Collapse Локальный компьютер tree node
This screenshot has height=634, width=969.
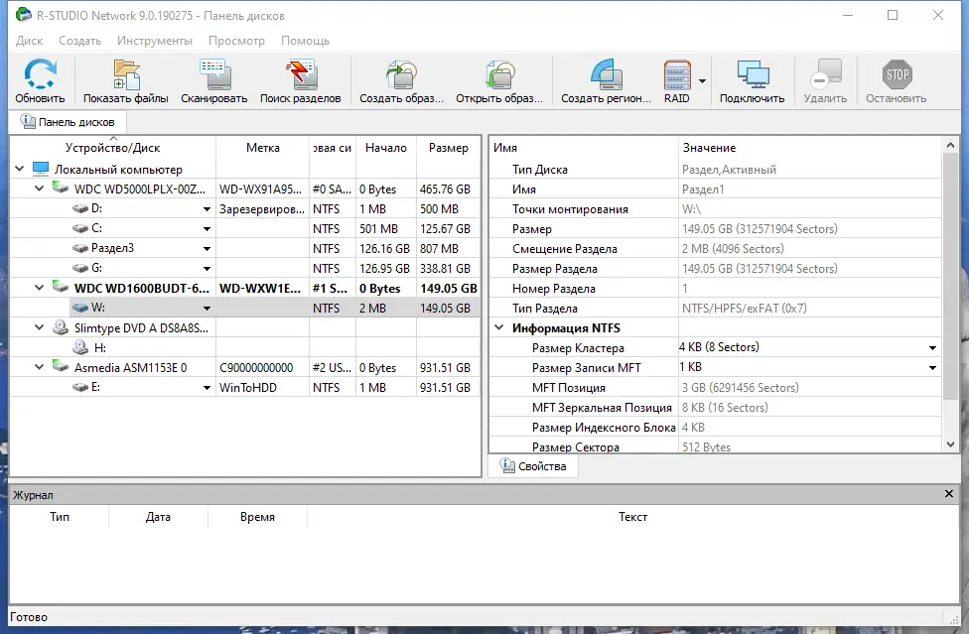(20, 169)
